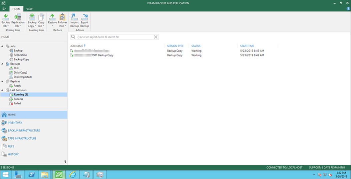The width and height of the screenshot is (351, 179).
Task: Select the Backups tree node
Action: 13,64
